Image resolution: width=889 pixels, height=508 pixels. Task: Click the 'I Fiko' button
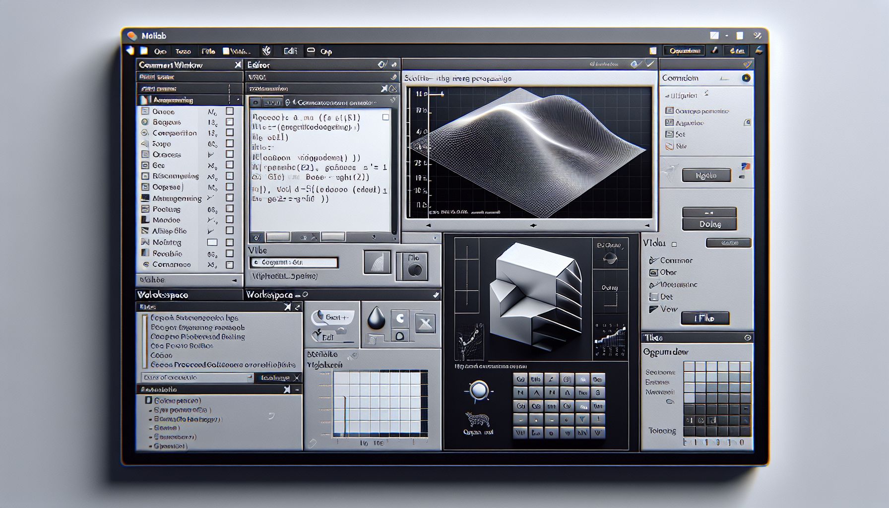pos(705,318)
